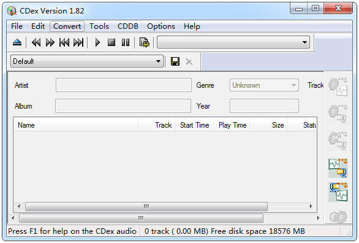This screenshot has height=243, width=359.
Task: Maximize the CDex window
Action: [316, 9]
